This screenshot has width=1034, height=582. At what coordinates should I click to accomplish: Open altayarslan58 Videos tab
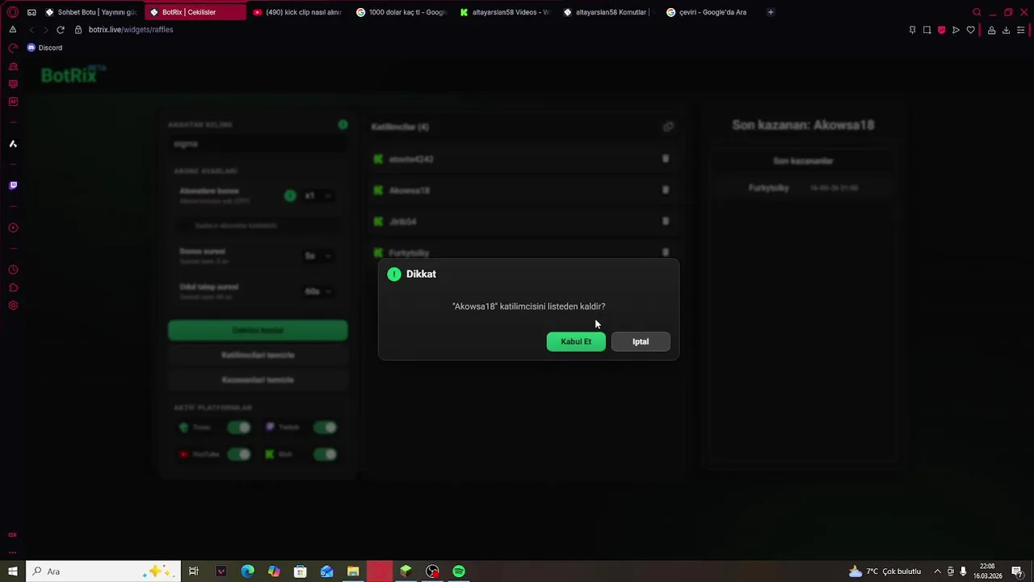point(505,12)
